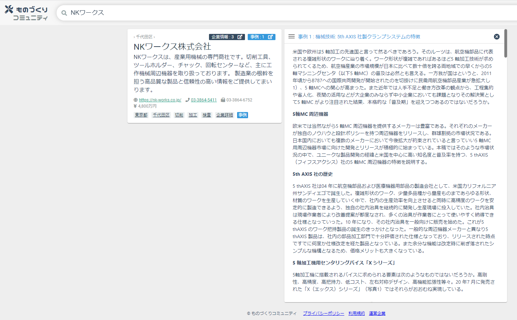
Task: Select fax number text 03-3864-6752
Action: click(239, 100)
